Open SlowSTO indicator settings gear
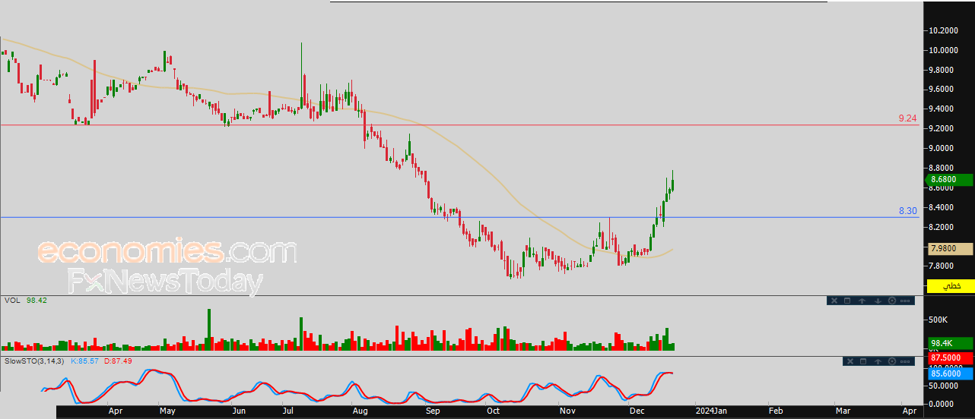The width and height of the screenshot is (975, 419). (x=892, y=361)
